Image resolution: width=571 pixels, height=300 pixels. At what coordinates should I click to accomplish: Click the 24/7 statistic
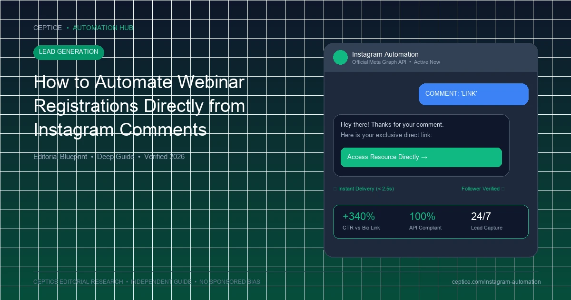(481, 217)
